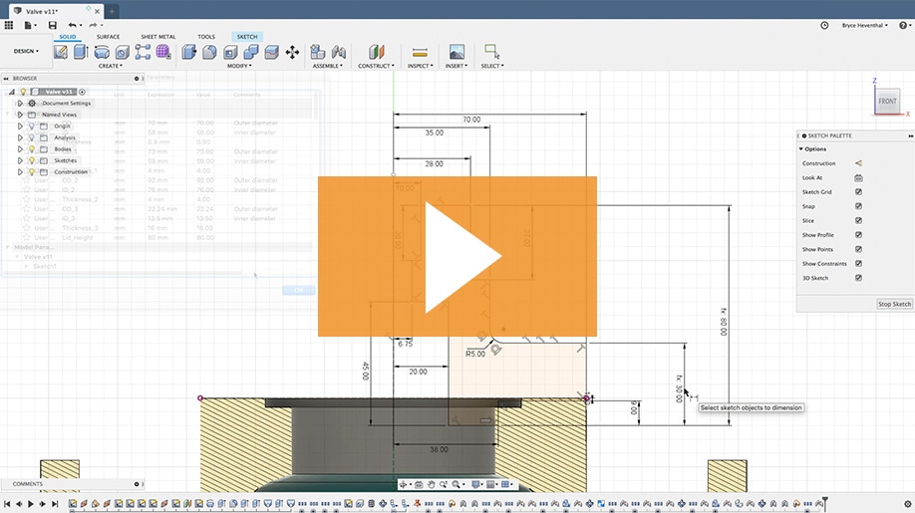Click the Redo arrow
The width and height of the screenshot is (915, 513).
coord(95,25)
